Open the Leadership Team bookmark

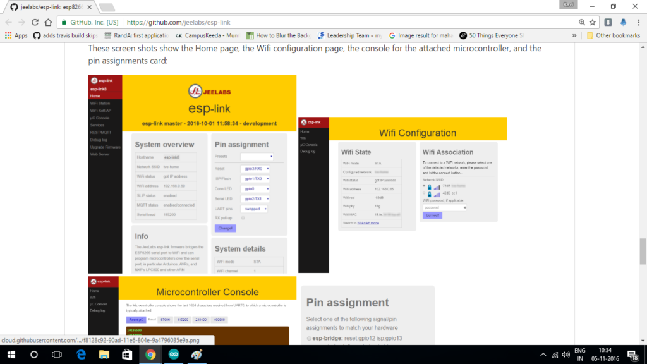tap(349, 35)
